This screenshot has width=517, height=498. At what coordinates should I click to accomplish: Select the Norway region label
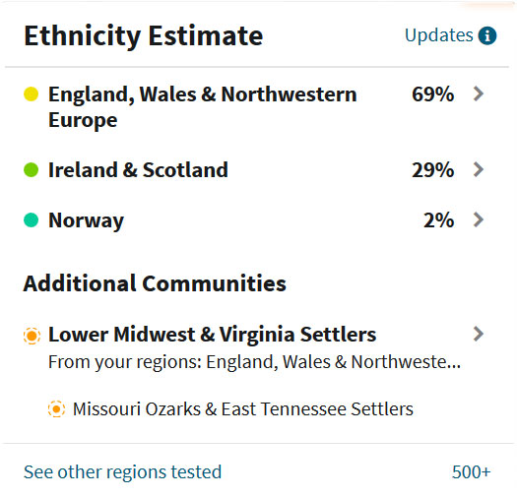pos(86,220)
